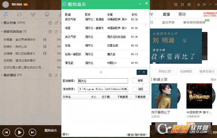Screen dimensions: 217x138
Task: Click upload icon for 最近播放 row
Action: coord(50,75)
